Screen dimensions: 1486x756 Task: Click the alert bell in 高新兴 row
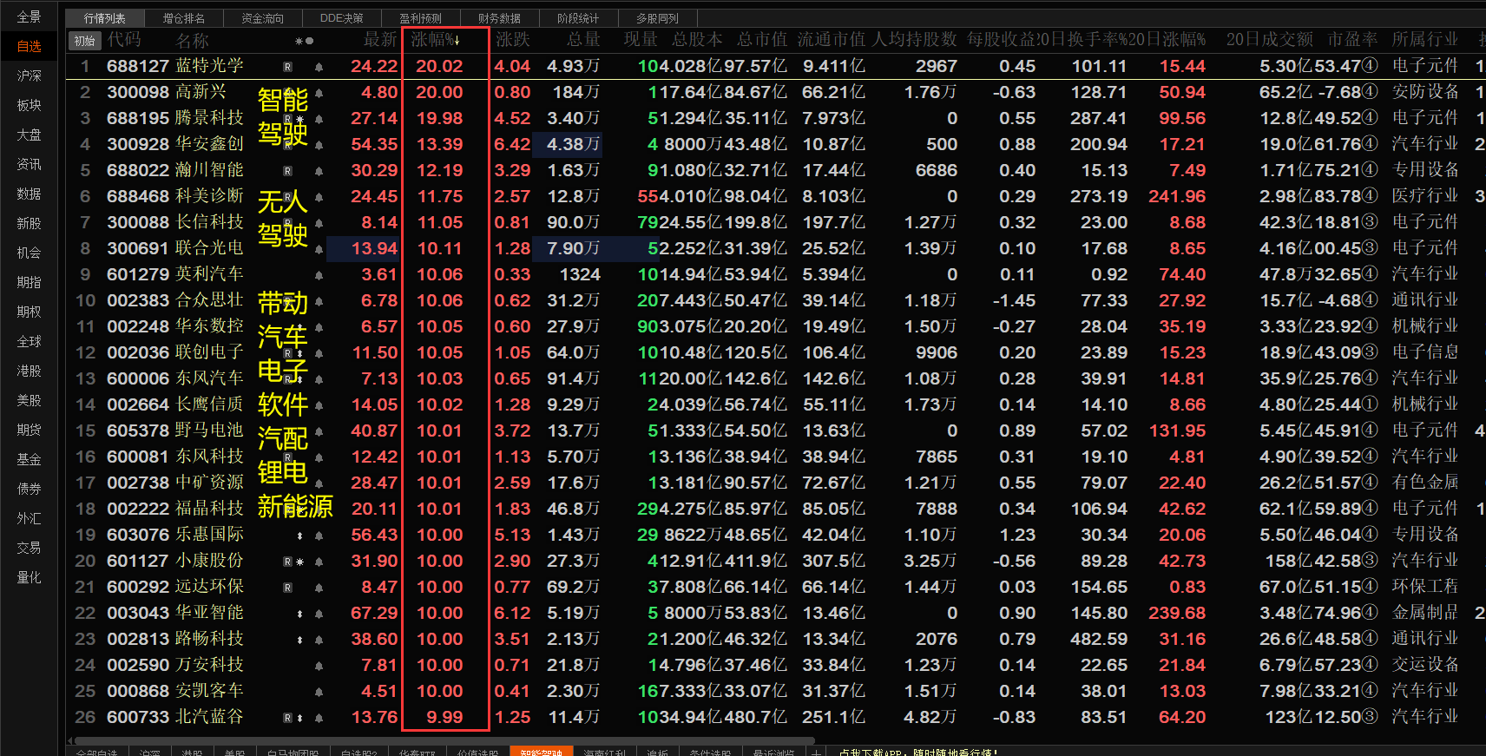319,93
